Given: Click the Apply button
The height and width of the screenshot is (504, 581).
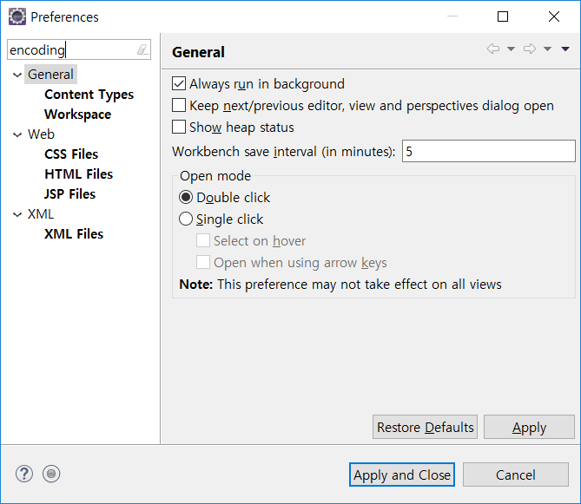Looking at the screenshot, I should point(529,427).
